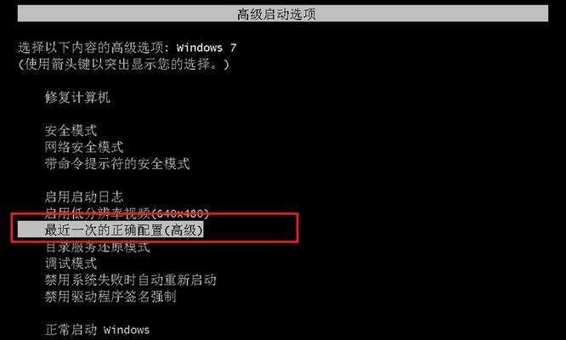Click the 选择以下内容的高级选项 prompt text
Screen dimensions: 566x340
[x=93, y=48]
